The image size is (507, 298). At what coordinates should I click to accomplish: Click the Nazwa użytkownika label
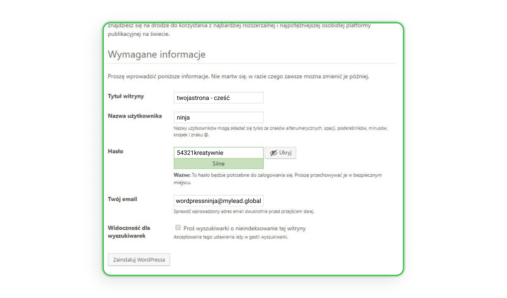click(135, 116)
